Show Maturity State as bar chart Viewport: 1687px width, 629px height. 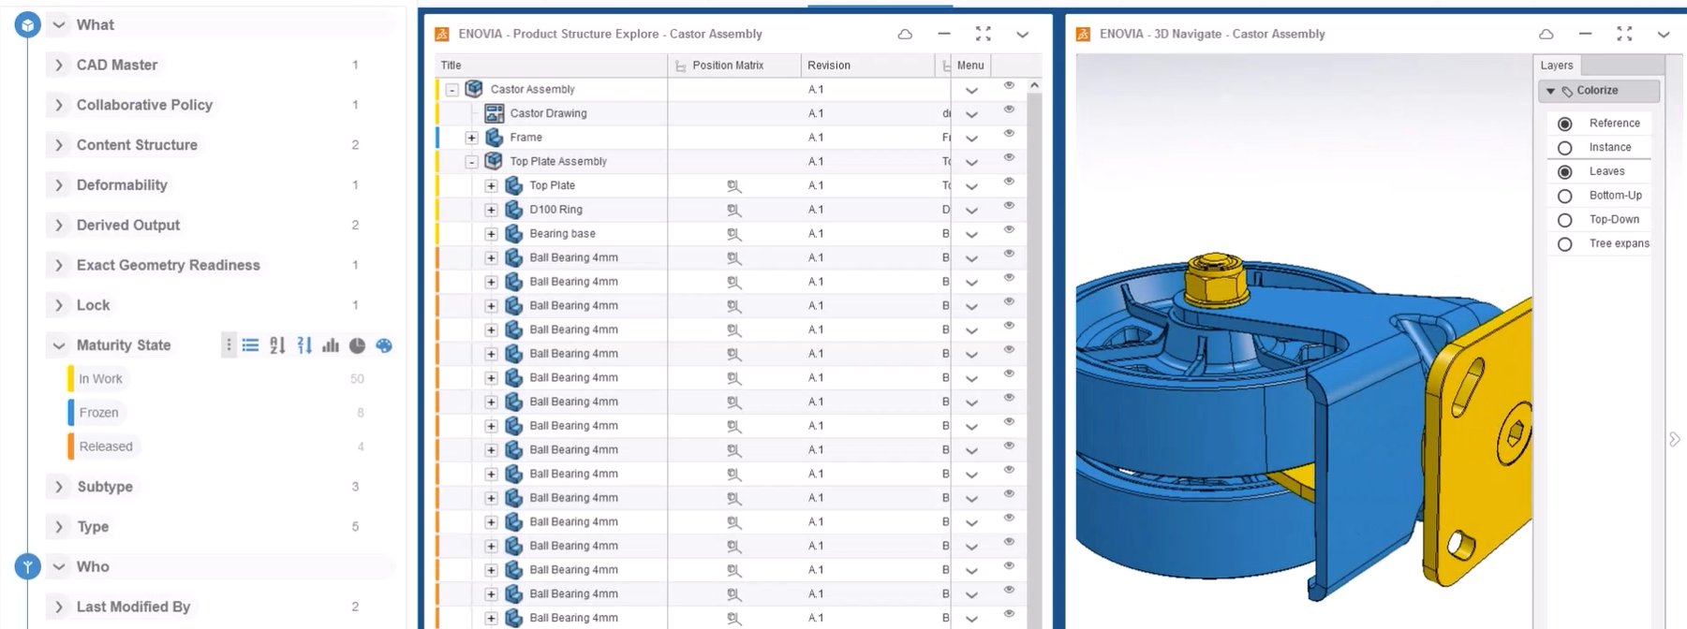pos(330,345)
